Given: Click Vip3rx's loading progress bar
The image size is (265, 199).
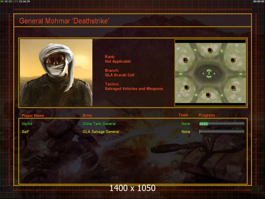Looking at the screenshot, I should point(222,124).
